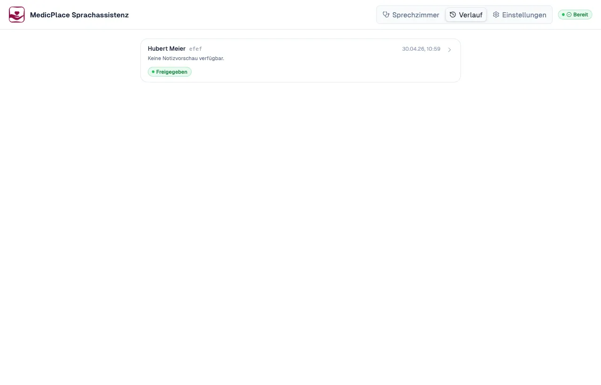Click 'Keine Notizvorschau verfügbar.' text
The image size is (601, 385).
[186, 58]
